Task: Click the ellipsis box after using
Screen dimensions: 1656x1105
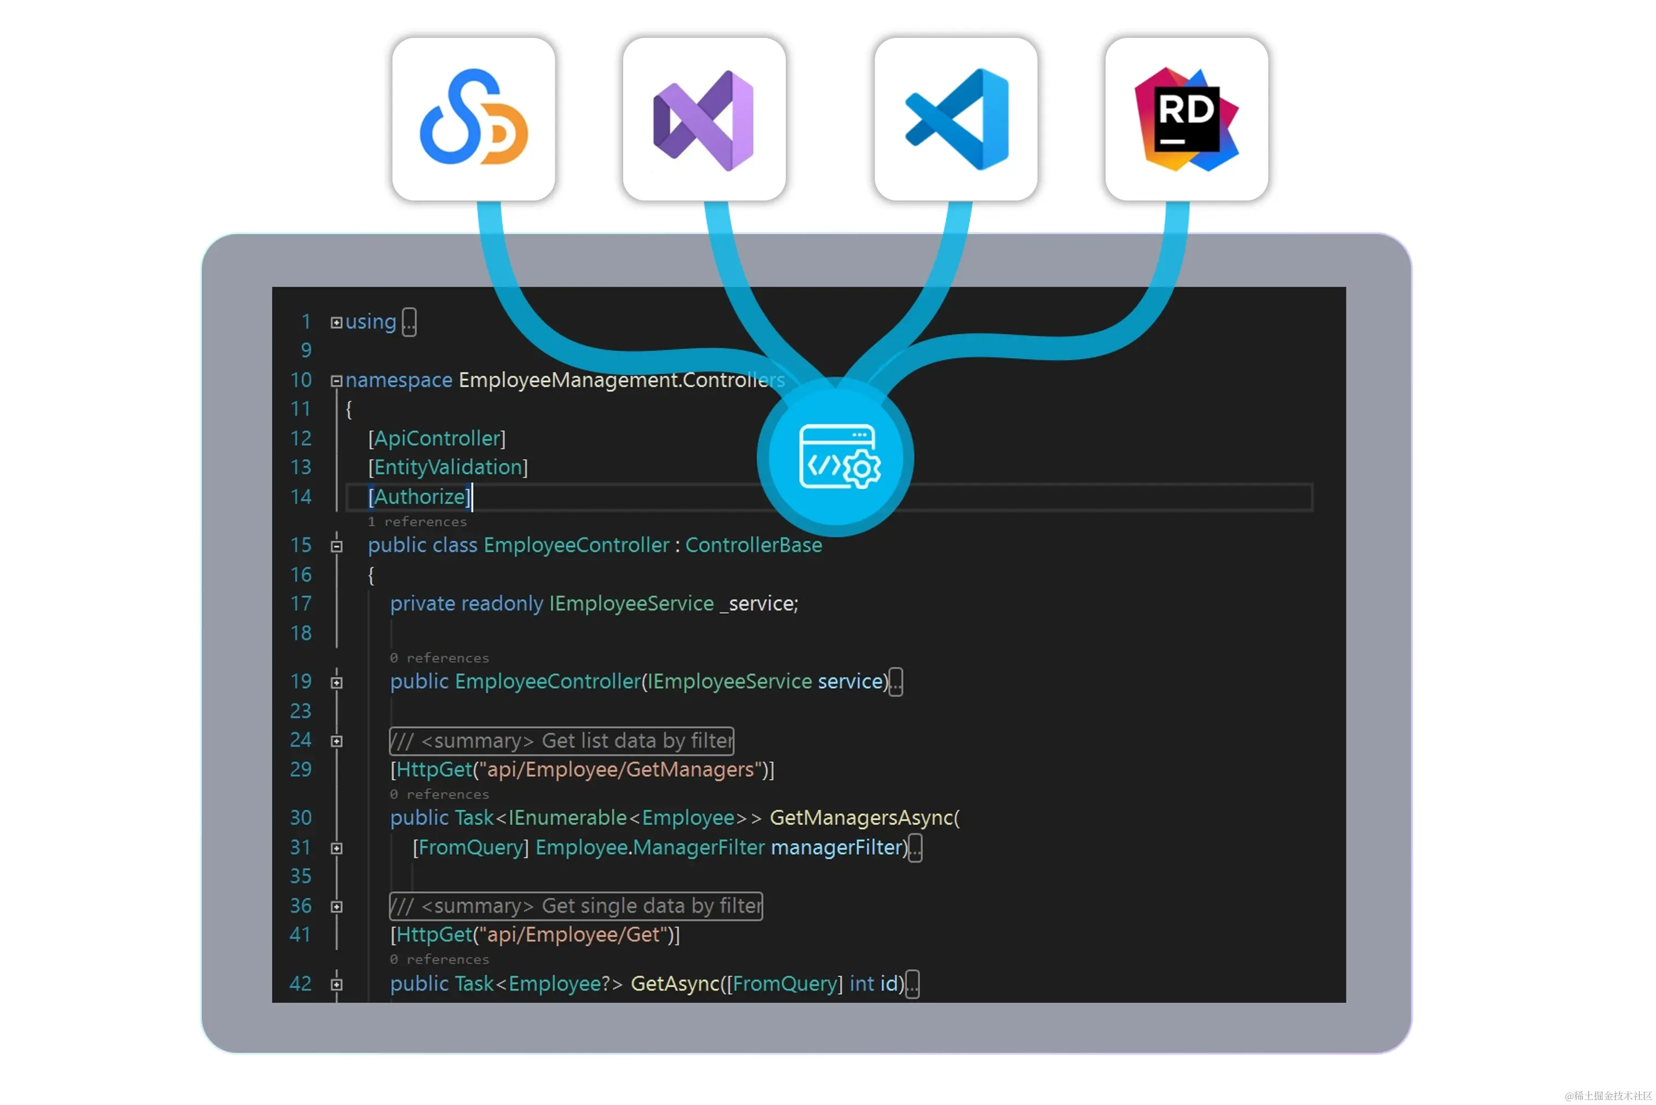Action: (x=409, y=323)
